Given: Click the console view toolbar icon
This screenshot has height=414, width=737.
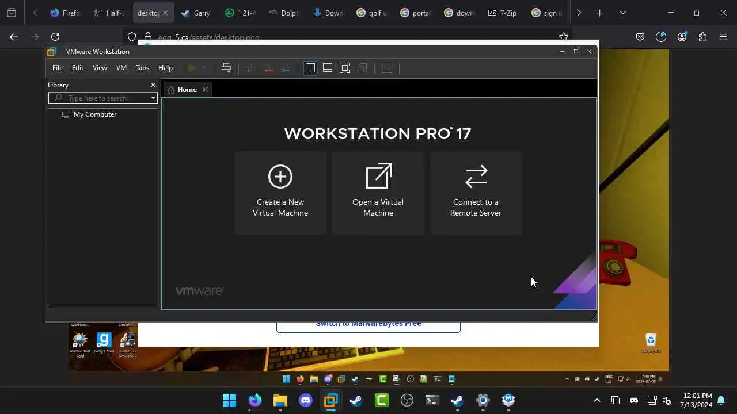Looking at the screenshot, I should [x=387, y=68].
